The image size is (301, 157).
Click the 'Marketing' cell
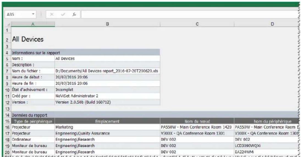[x=107, y=127]
